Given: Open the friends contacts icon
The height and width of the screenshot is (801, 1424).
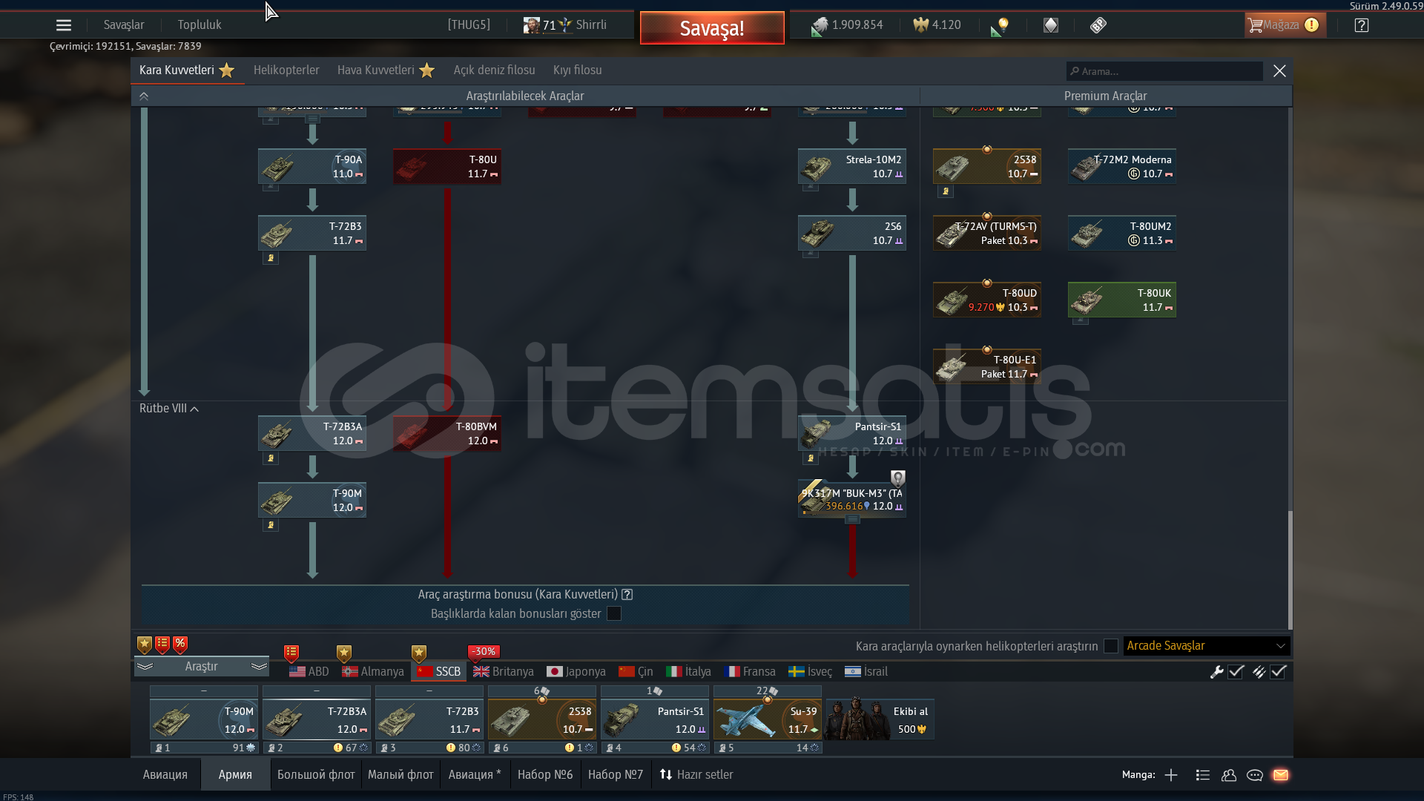Looking at the screenshot, I should [x=1229, y=775].
